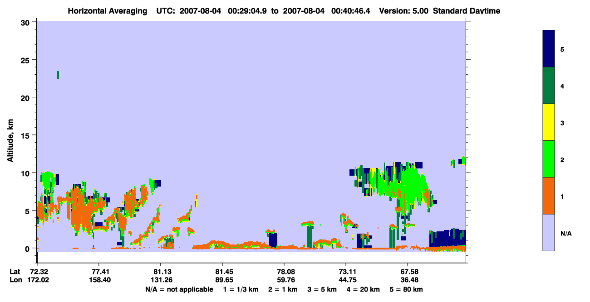
Task: Click the 'N/A = not applicable' legend text
Action: [x=179, y=289]
